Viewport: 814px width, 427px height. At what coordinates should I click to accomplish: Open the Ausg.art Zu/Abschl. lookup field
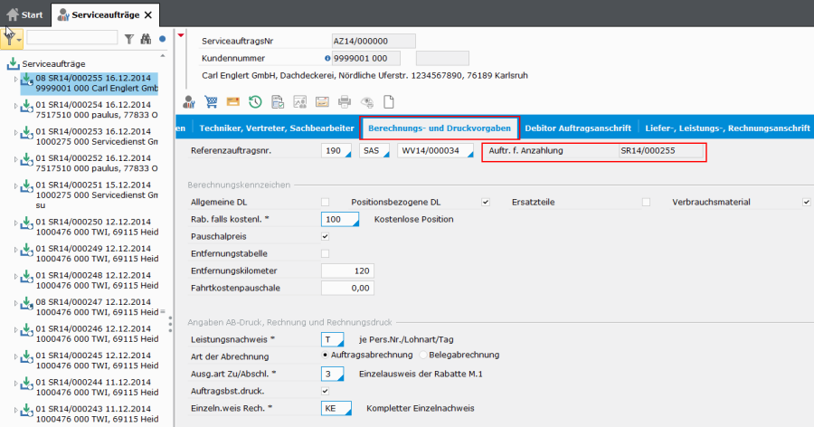332,374
